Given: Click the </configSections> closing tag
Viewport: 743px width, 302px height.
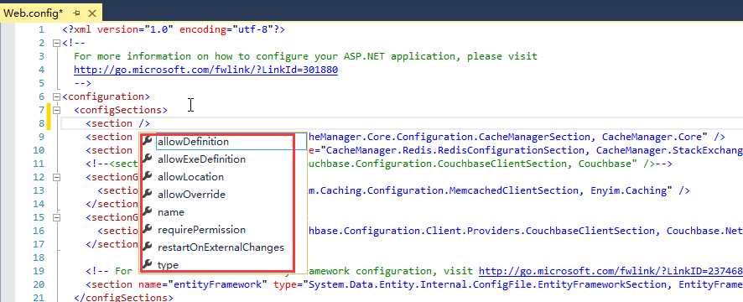Looking at the screenshot, I should tap(123, 298).
